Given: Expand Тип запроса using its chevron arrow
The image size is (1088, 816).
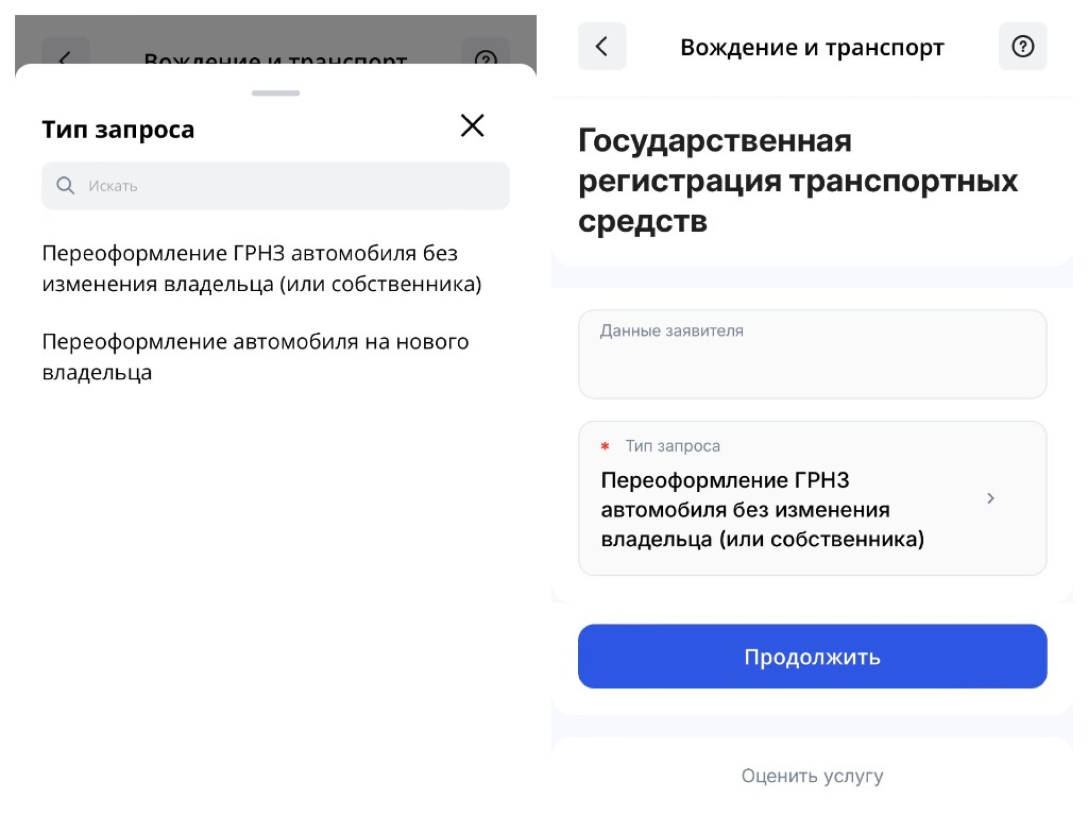Looking at the screenshot, I should (991, 498).
